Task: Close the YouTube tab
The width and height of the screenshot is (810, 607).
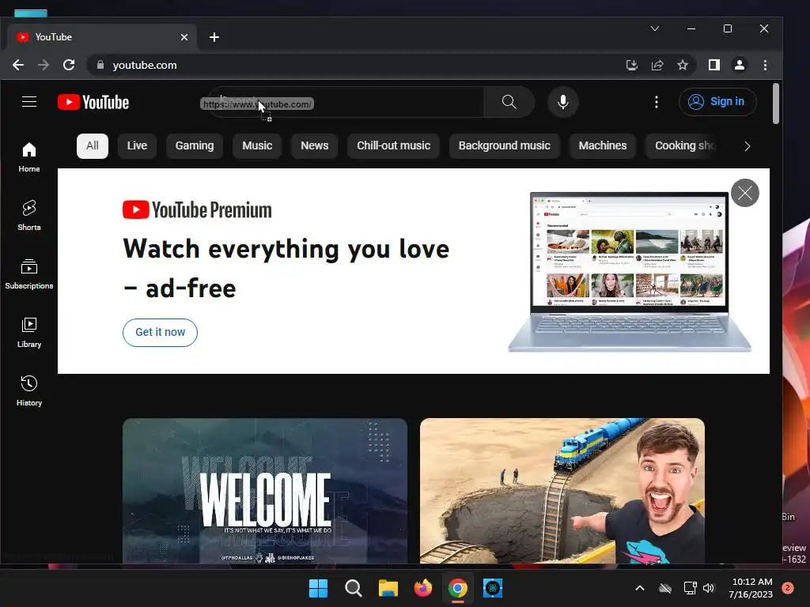Action: point(184,37)
